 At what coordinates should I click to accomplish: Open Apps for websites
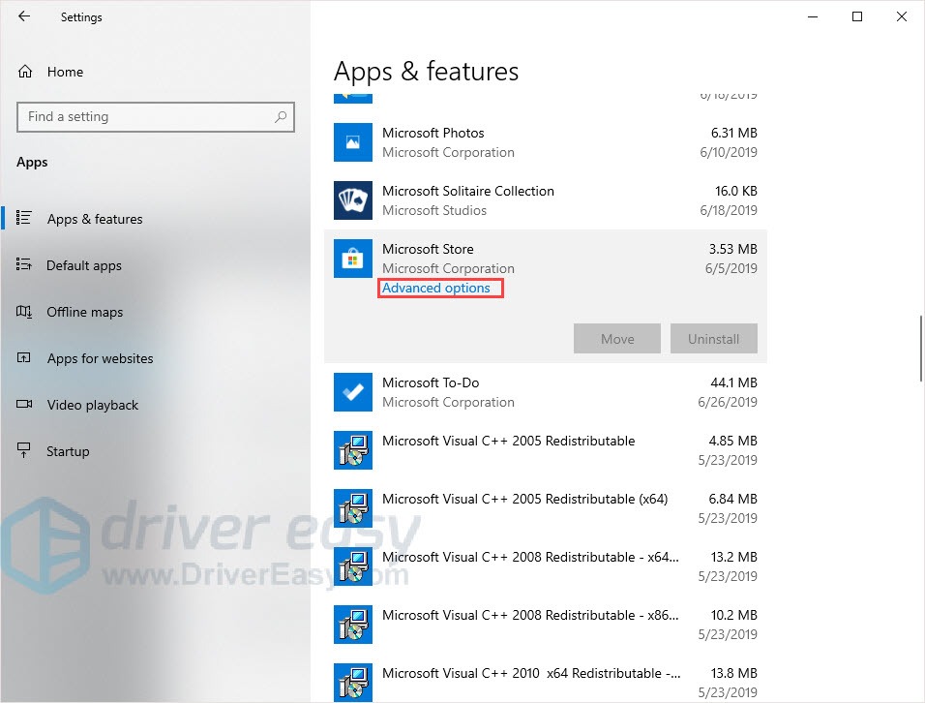(101, 358)
